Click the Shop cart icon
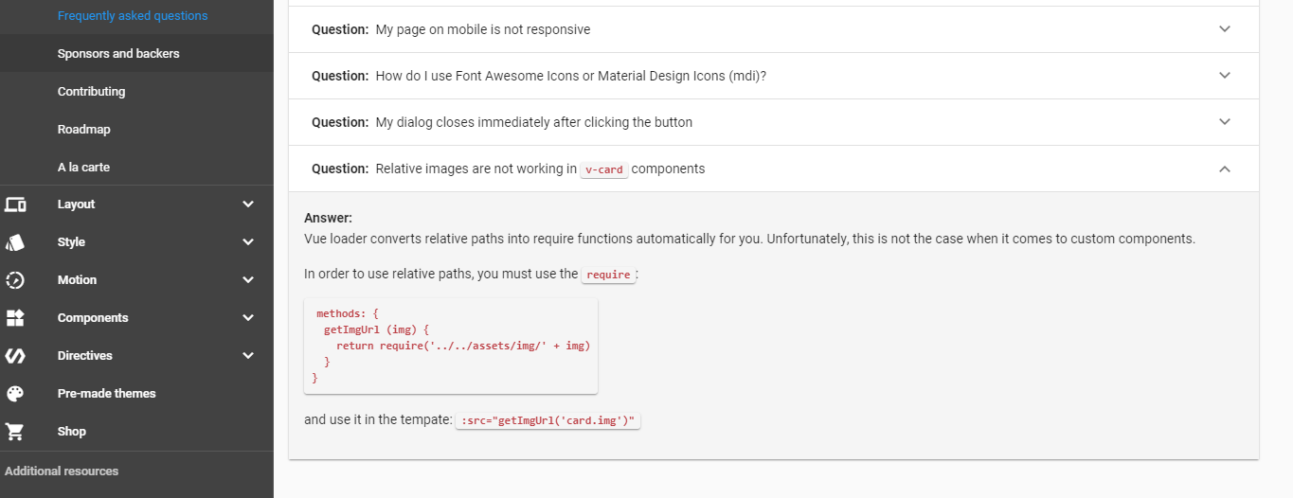 (x=15, y=432)
